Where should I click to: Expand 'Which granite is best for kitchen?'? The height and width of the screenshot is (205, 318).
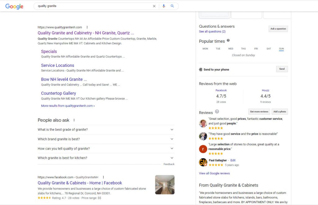[x=106, y=158]
